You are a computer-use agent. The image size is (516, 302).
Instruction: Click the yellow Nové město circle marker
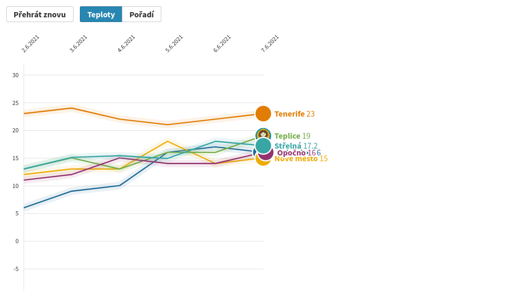(261, 161)
